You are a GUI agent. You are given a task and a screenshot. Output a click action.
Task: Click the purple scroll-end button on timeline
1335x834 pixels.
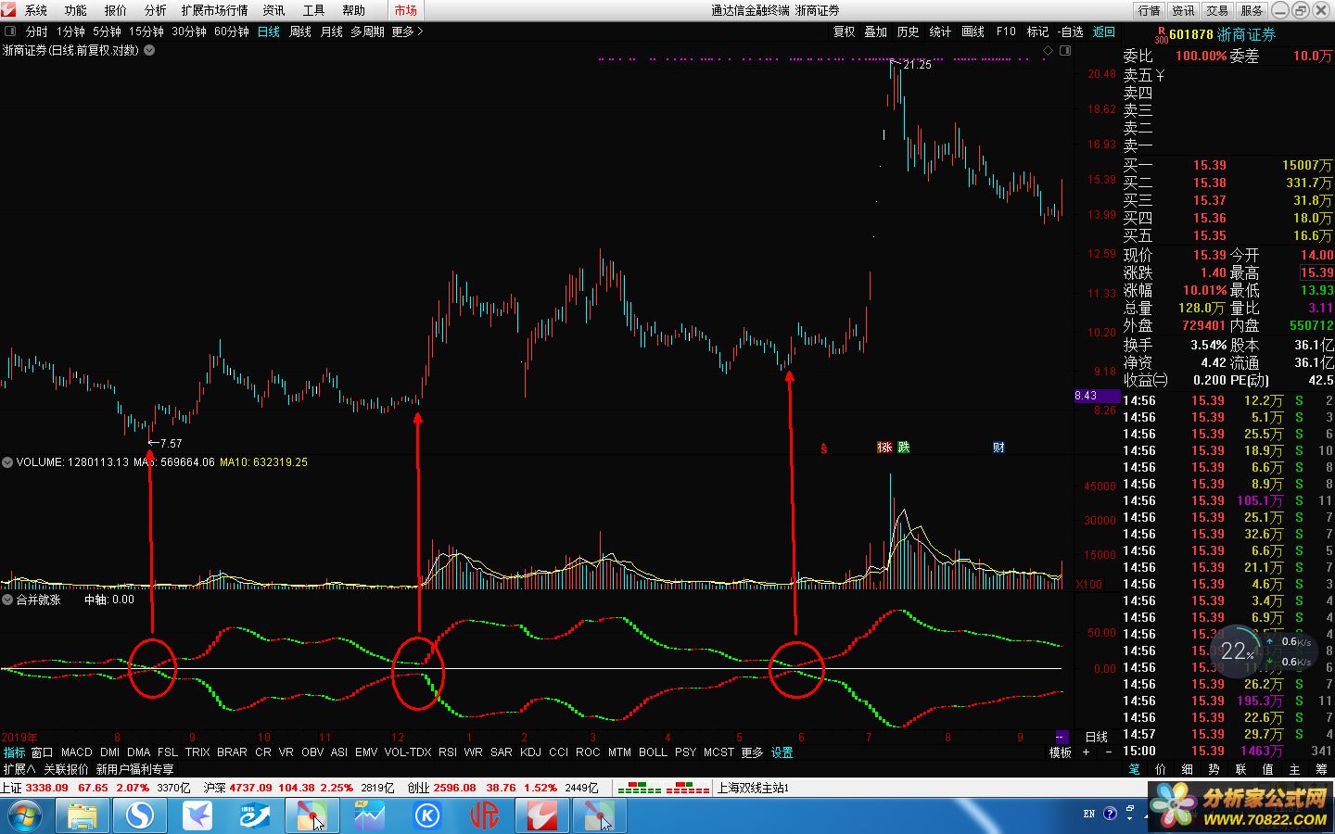click(x=1061, y=738)
